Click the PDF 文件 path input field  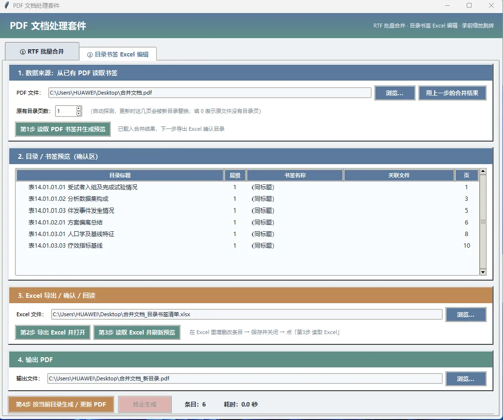tap(210, 93)
